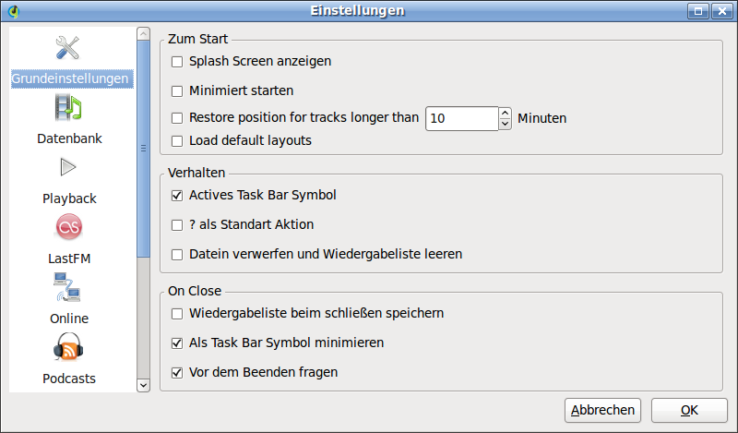This screenshot has width=738, height=433.
Task: Open Podcasts headphone RSS icon
Action: (68, 347)
